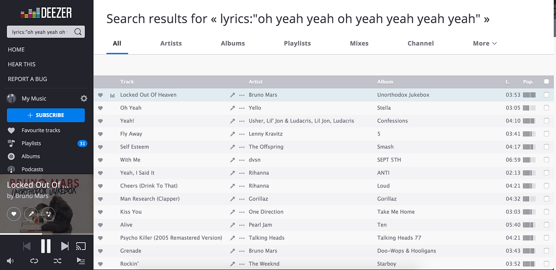This screenshot has width=556, height=270.
Task: Check the select-all checkbox in the table header
Action: pyautogui.click(x=546, y=82)
